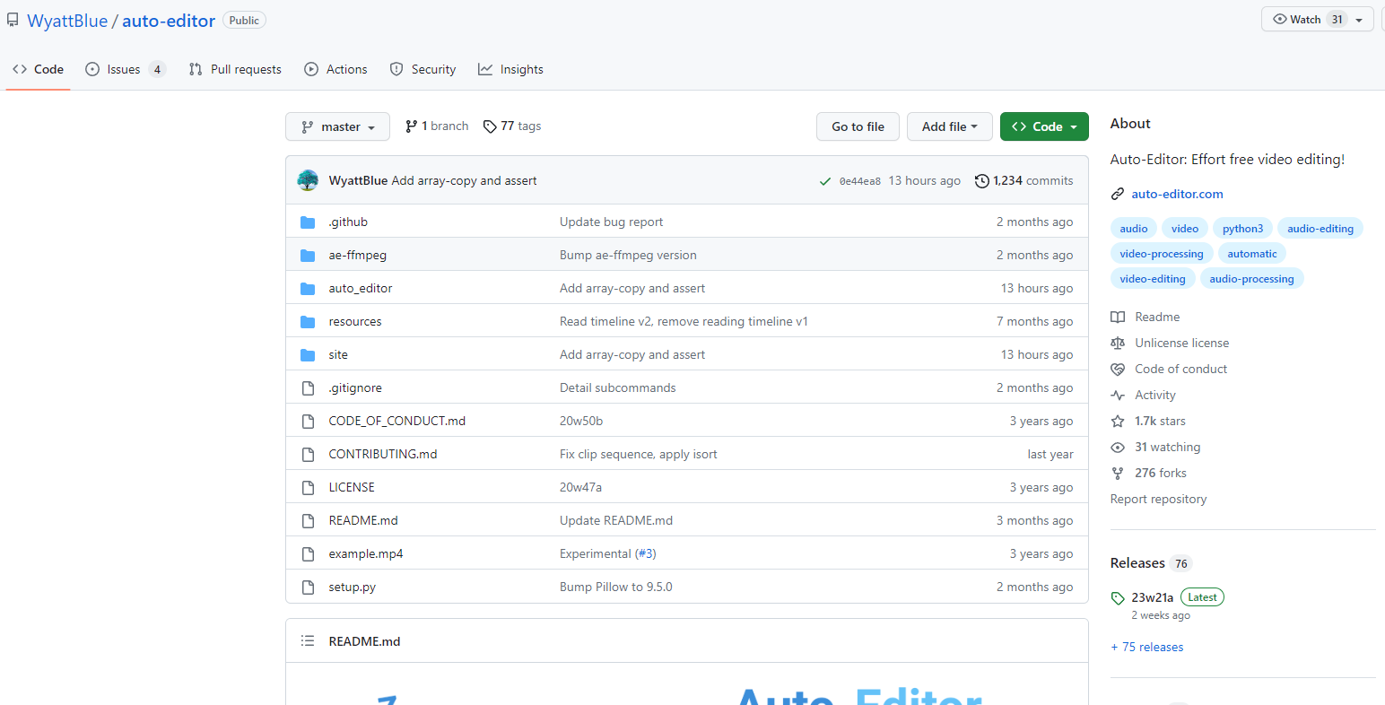Expand the Watch dropdown arrow

(x=1360, y=20)
